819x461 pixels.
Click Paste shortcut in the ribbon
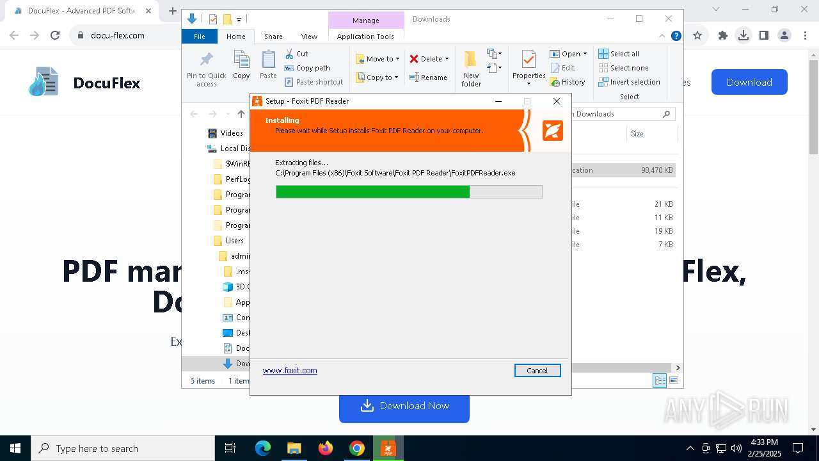314,82
